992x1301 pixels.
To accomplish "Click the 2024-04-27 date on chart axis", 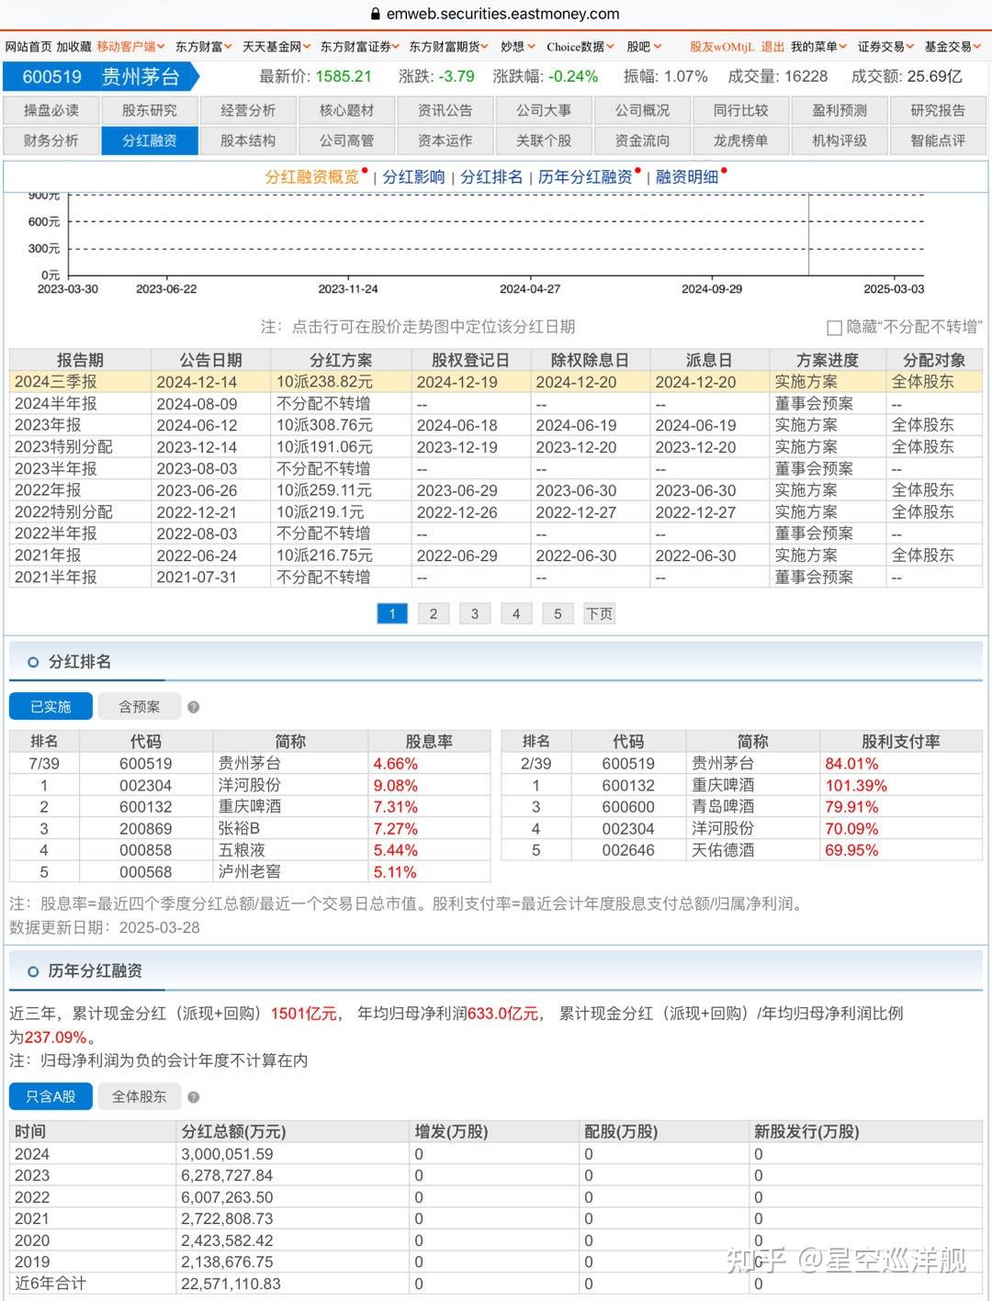I will coord(530,288).
